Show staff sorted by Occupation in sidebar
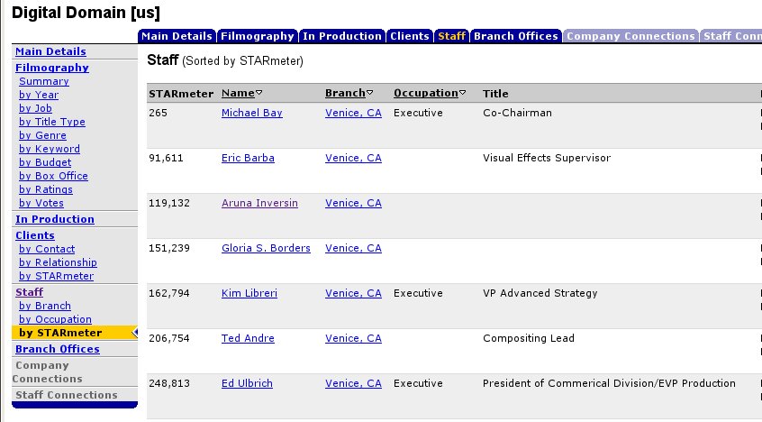Screen dimensions: 762x422 pos(55,319)
